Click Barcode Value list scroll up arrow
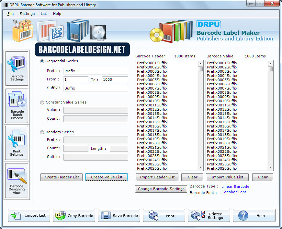The height and width of the screenshot is (229, 282). [270, 64]
